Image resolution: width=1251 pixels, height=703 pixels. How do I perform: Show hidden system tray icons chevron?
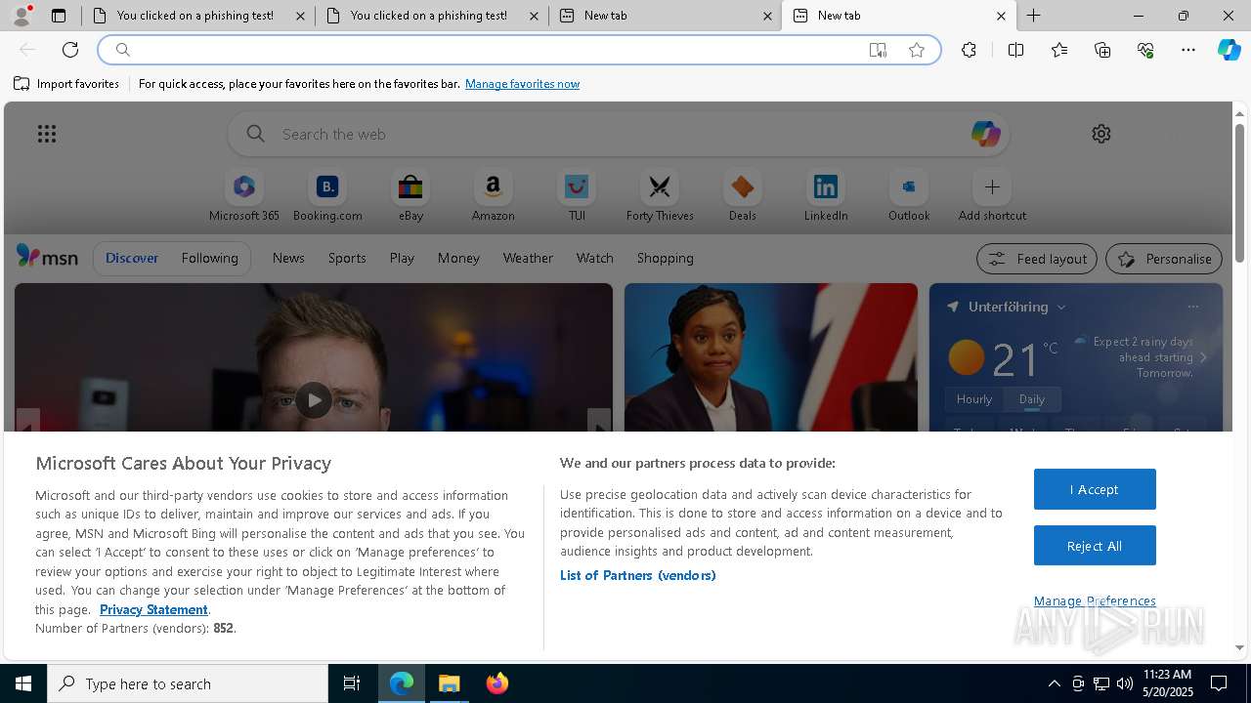[1054, 683]
